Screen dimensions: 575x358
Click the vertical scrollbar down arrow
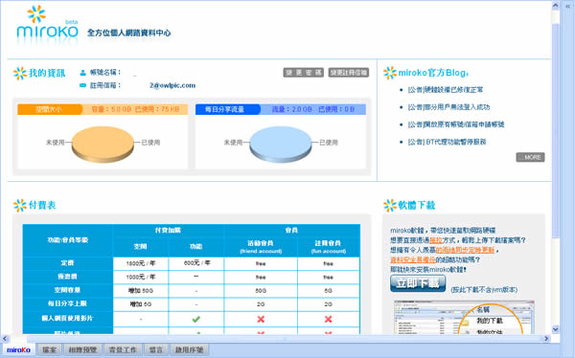pos(555,329)
